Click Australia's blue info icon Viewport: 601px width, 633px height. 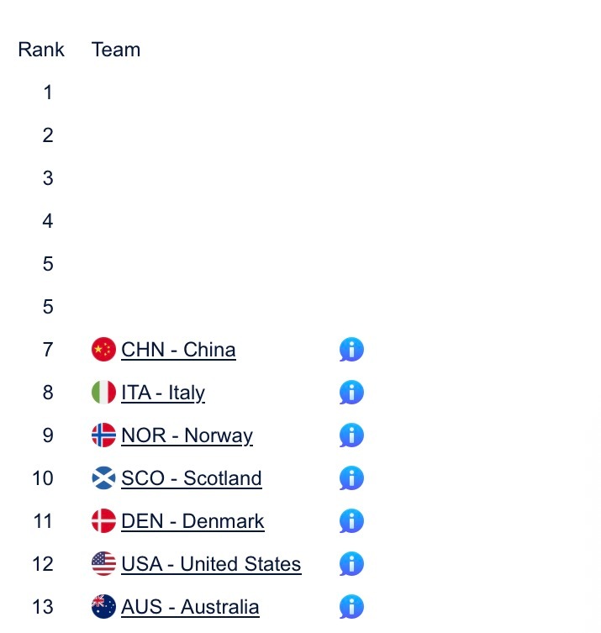[x=351, y=607]
